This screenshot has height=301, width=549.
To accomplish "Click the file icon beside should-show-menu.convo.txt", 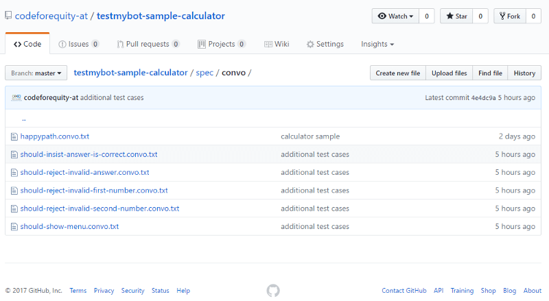I will pyautogui.click(x=14, y=227).
